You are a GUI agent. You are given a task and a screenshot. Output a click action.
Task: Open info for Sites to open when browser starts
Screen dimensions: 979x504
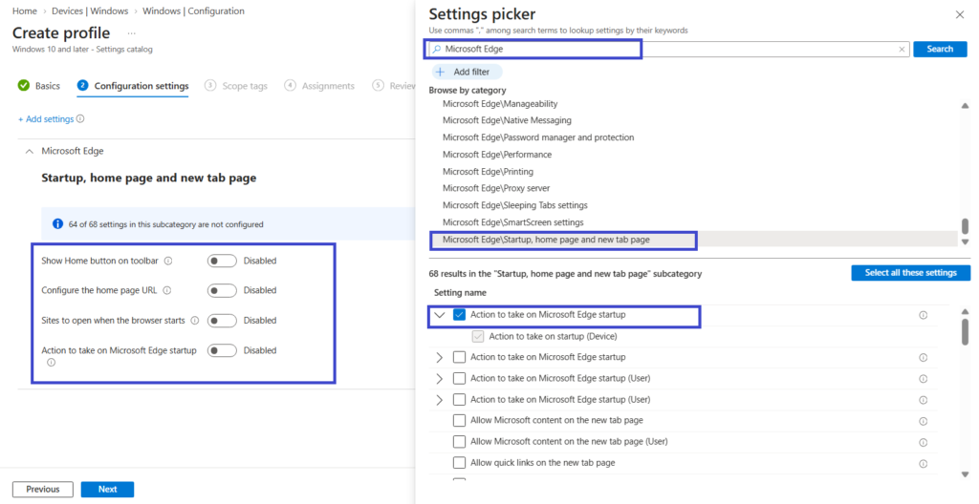[195, 320]
